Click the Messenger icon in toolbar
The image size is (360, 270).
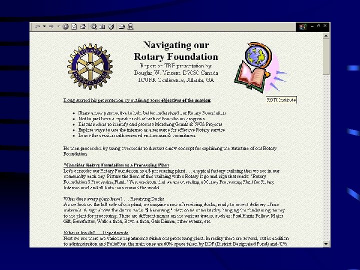(x=130, y=26)
